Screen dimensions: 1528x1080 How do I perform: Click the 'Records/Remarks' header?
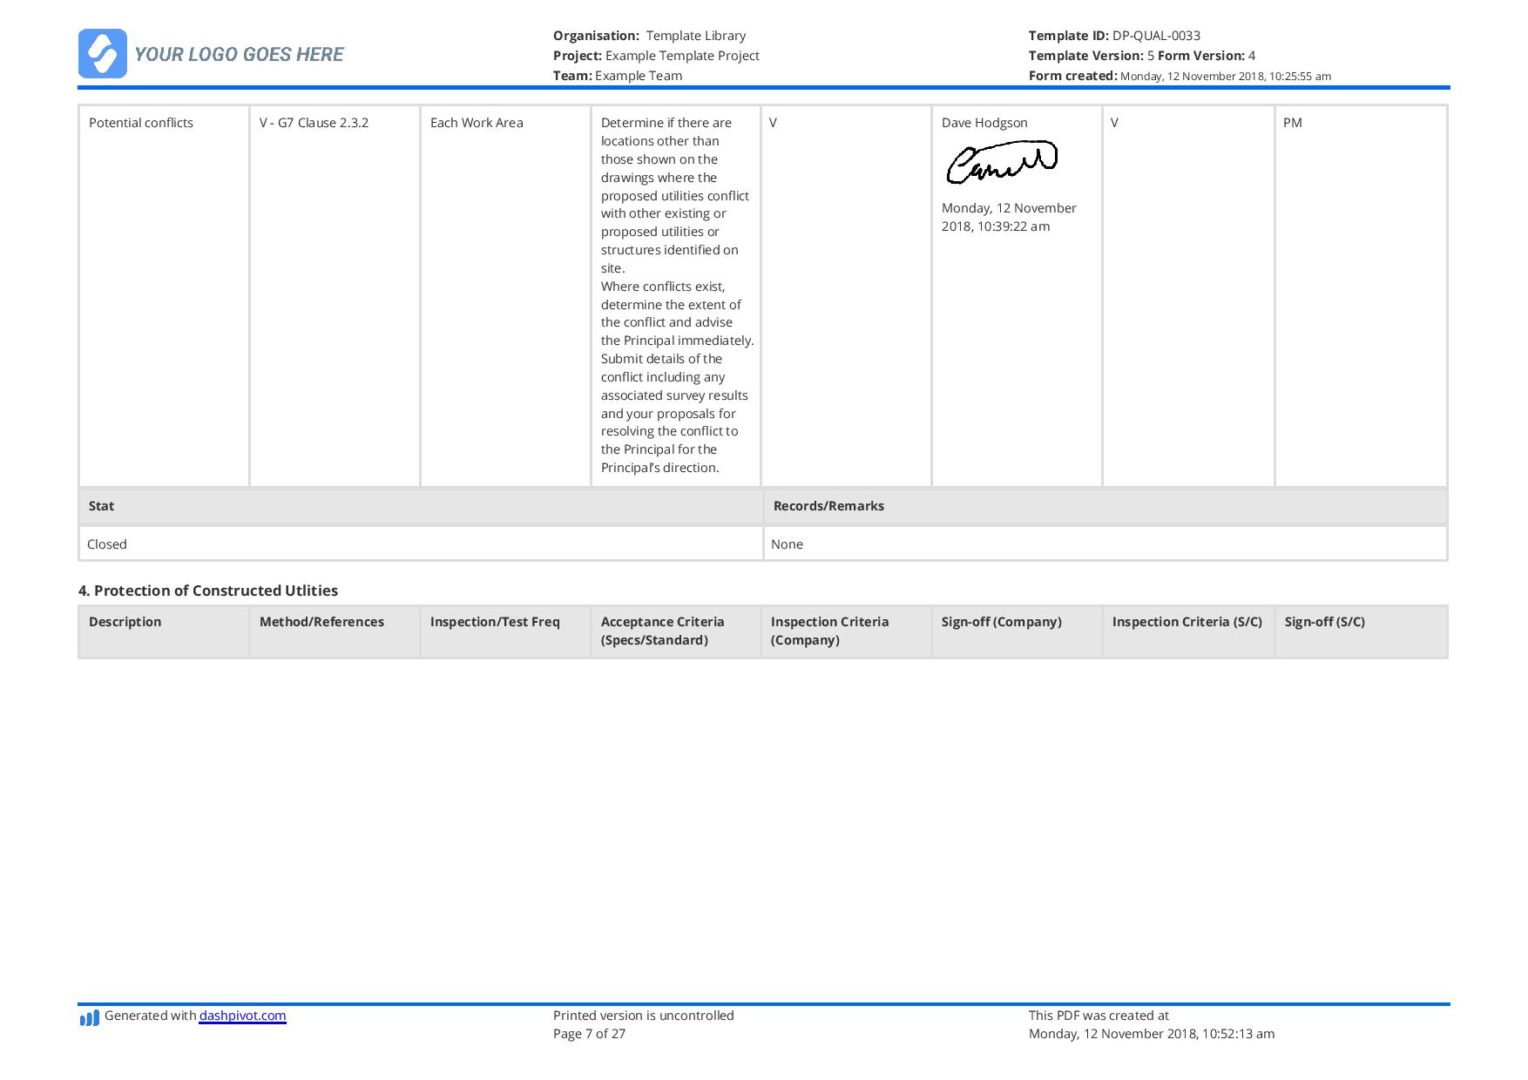1105,506
